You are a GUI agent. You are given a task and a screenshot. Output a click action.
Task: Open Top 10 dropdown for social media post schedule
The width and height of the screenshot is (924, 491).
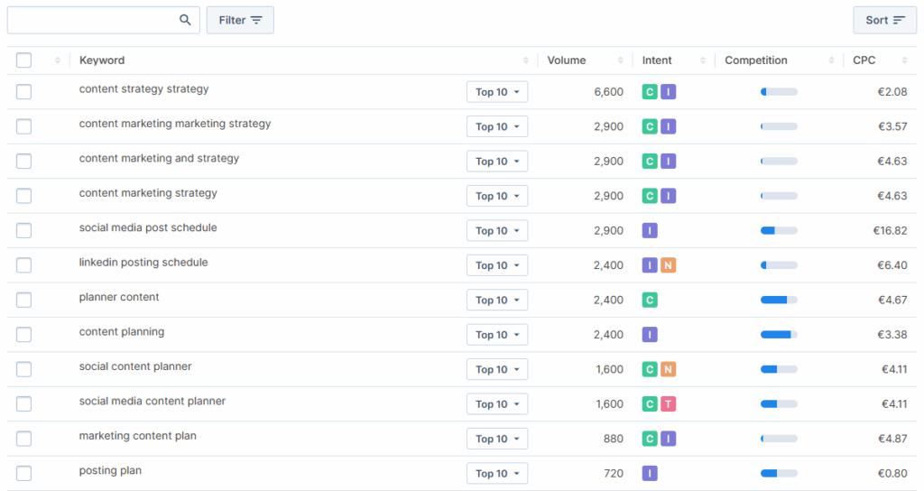[497, 230]
